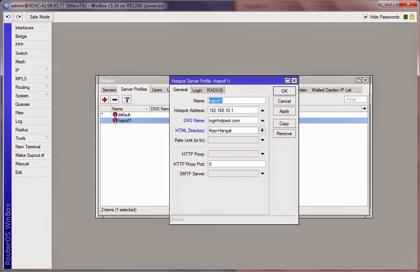Click Cancel in the profile dialog
The height and width of the screenshot is (272, 420).
[x=284, y=101]
